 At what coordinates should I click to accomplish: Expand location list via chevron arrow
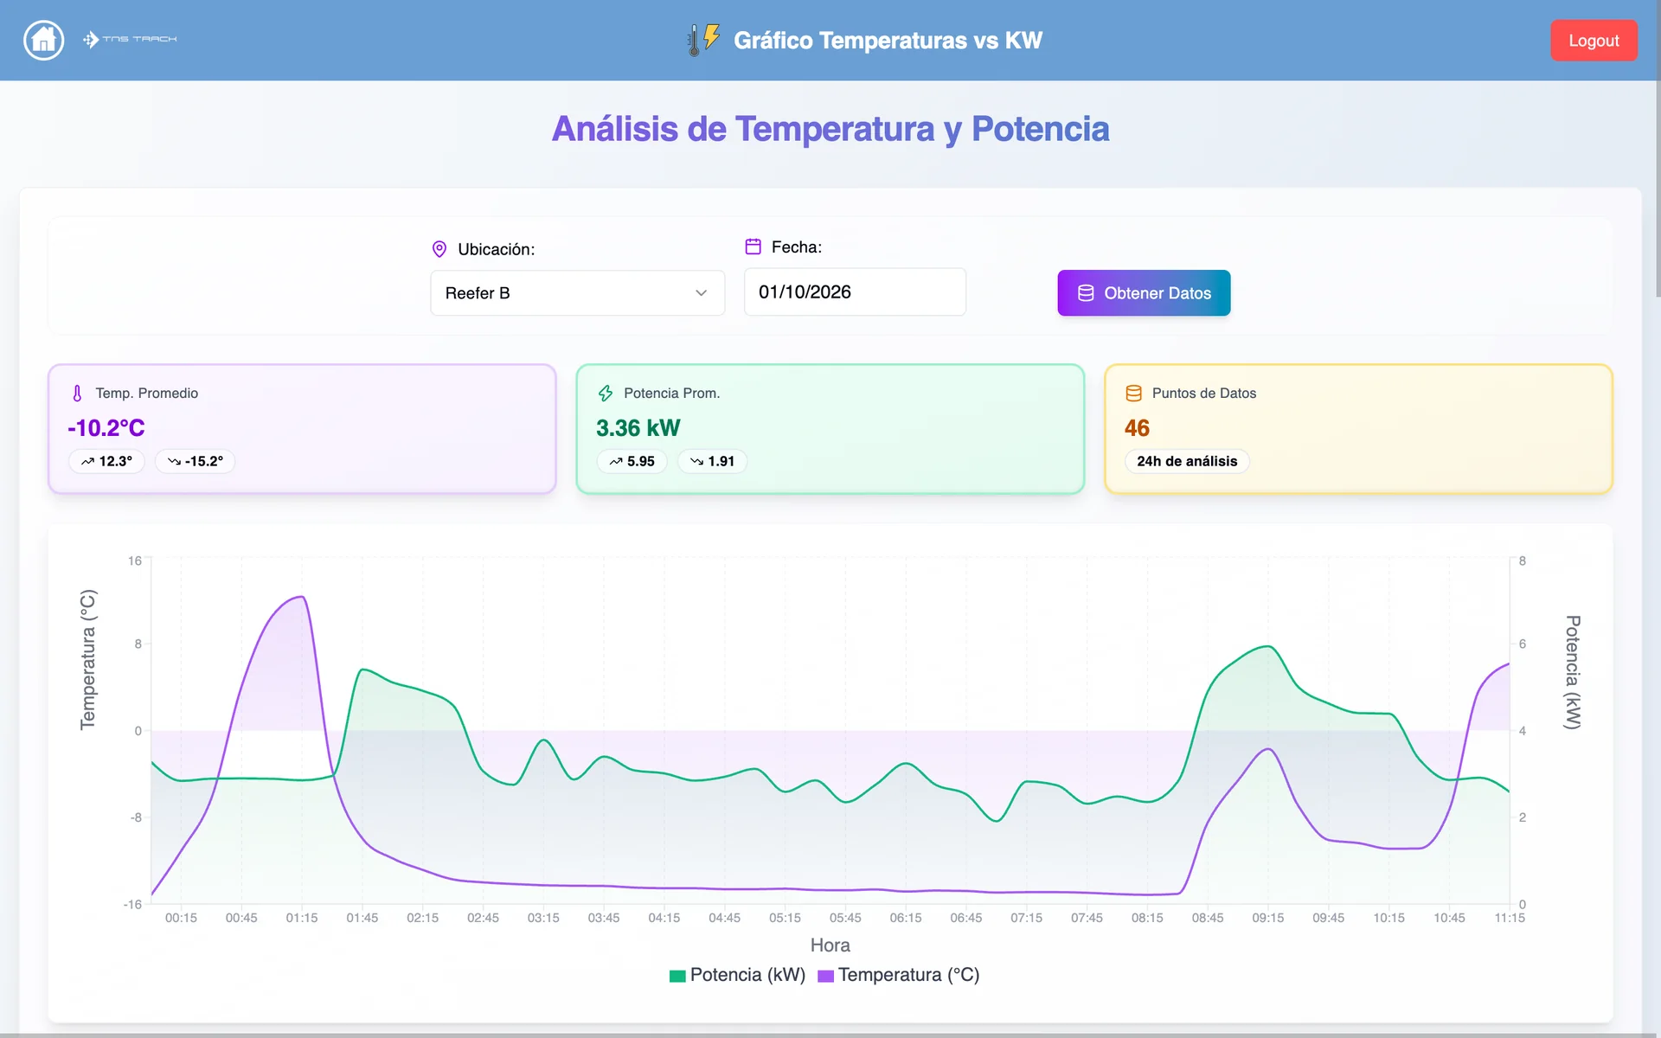coord(701,293)
